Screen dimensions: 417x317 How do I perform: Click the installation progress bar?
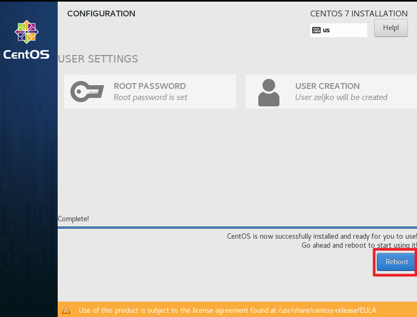coord(237,228)
